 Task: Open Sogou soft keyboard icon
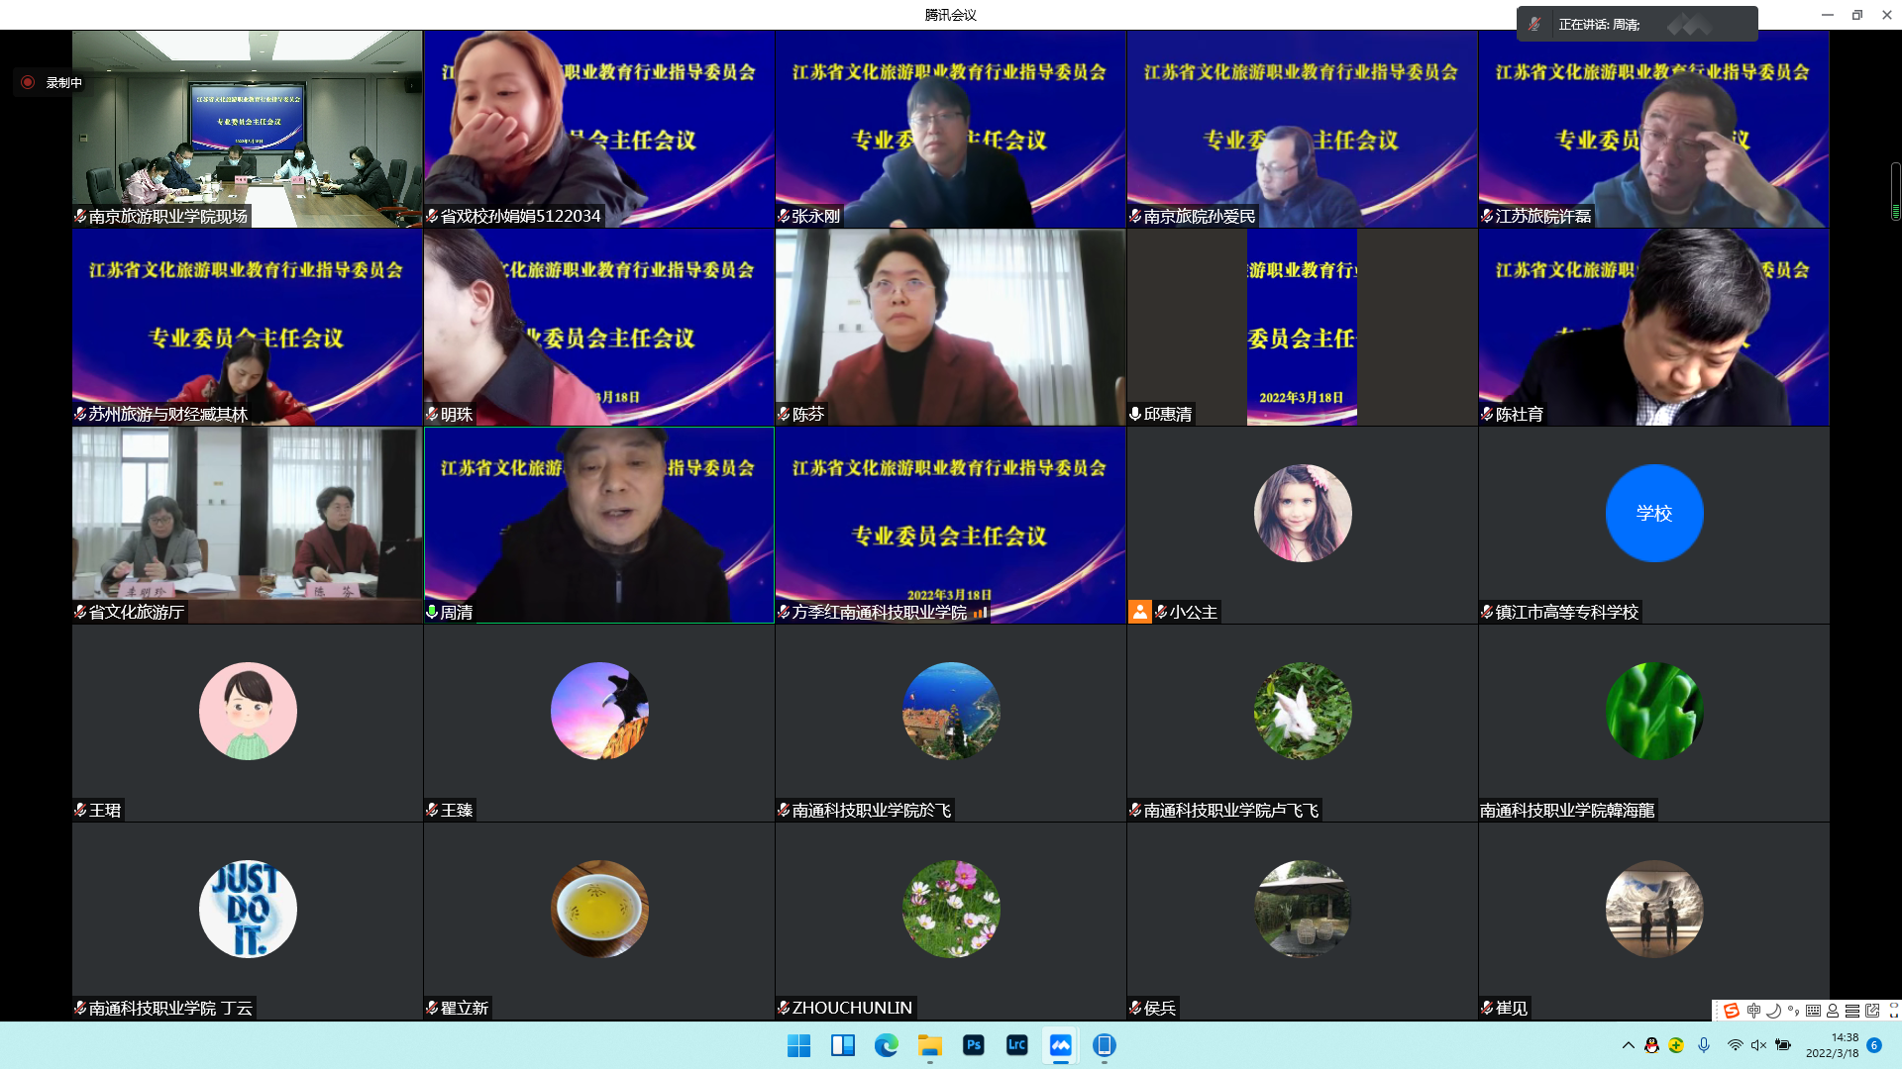coord(1813,1011)
